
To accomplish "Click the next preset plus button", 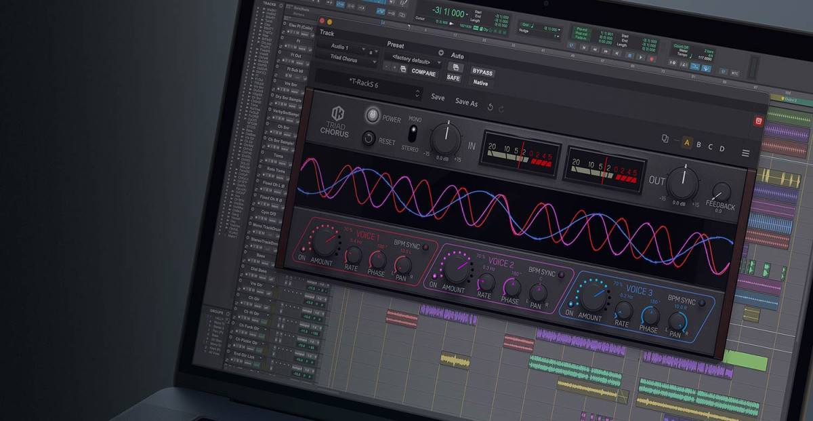I will click(394, 68).
